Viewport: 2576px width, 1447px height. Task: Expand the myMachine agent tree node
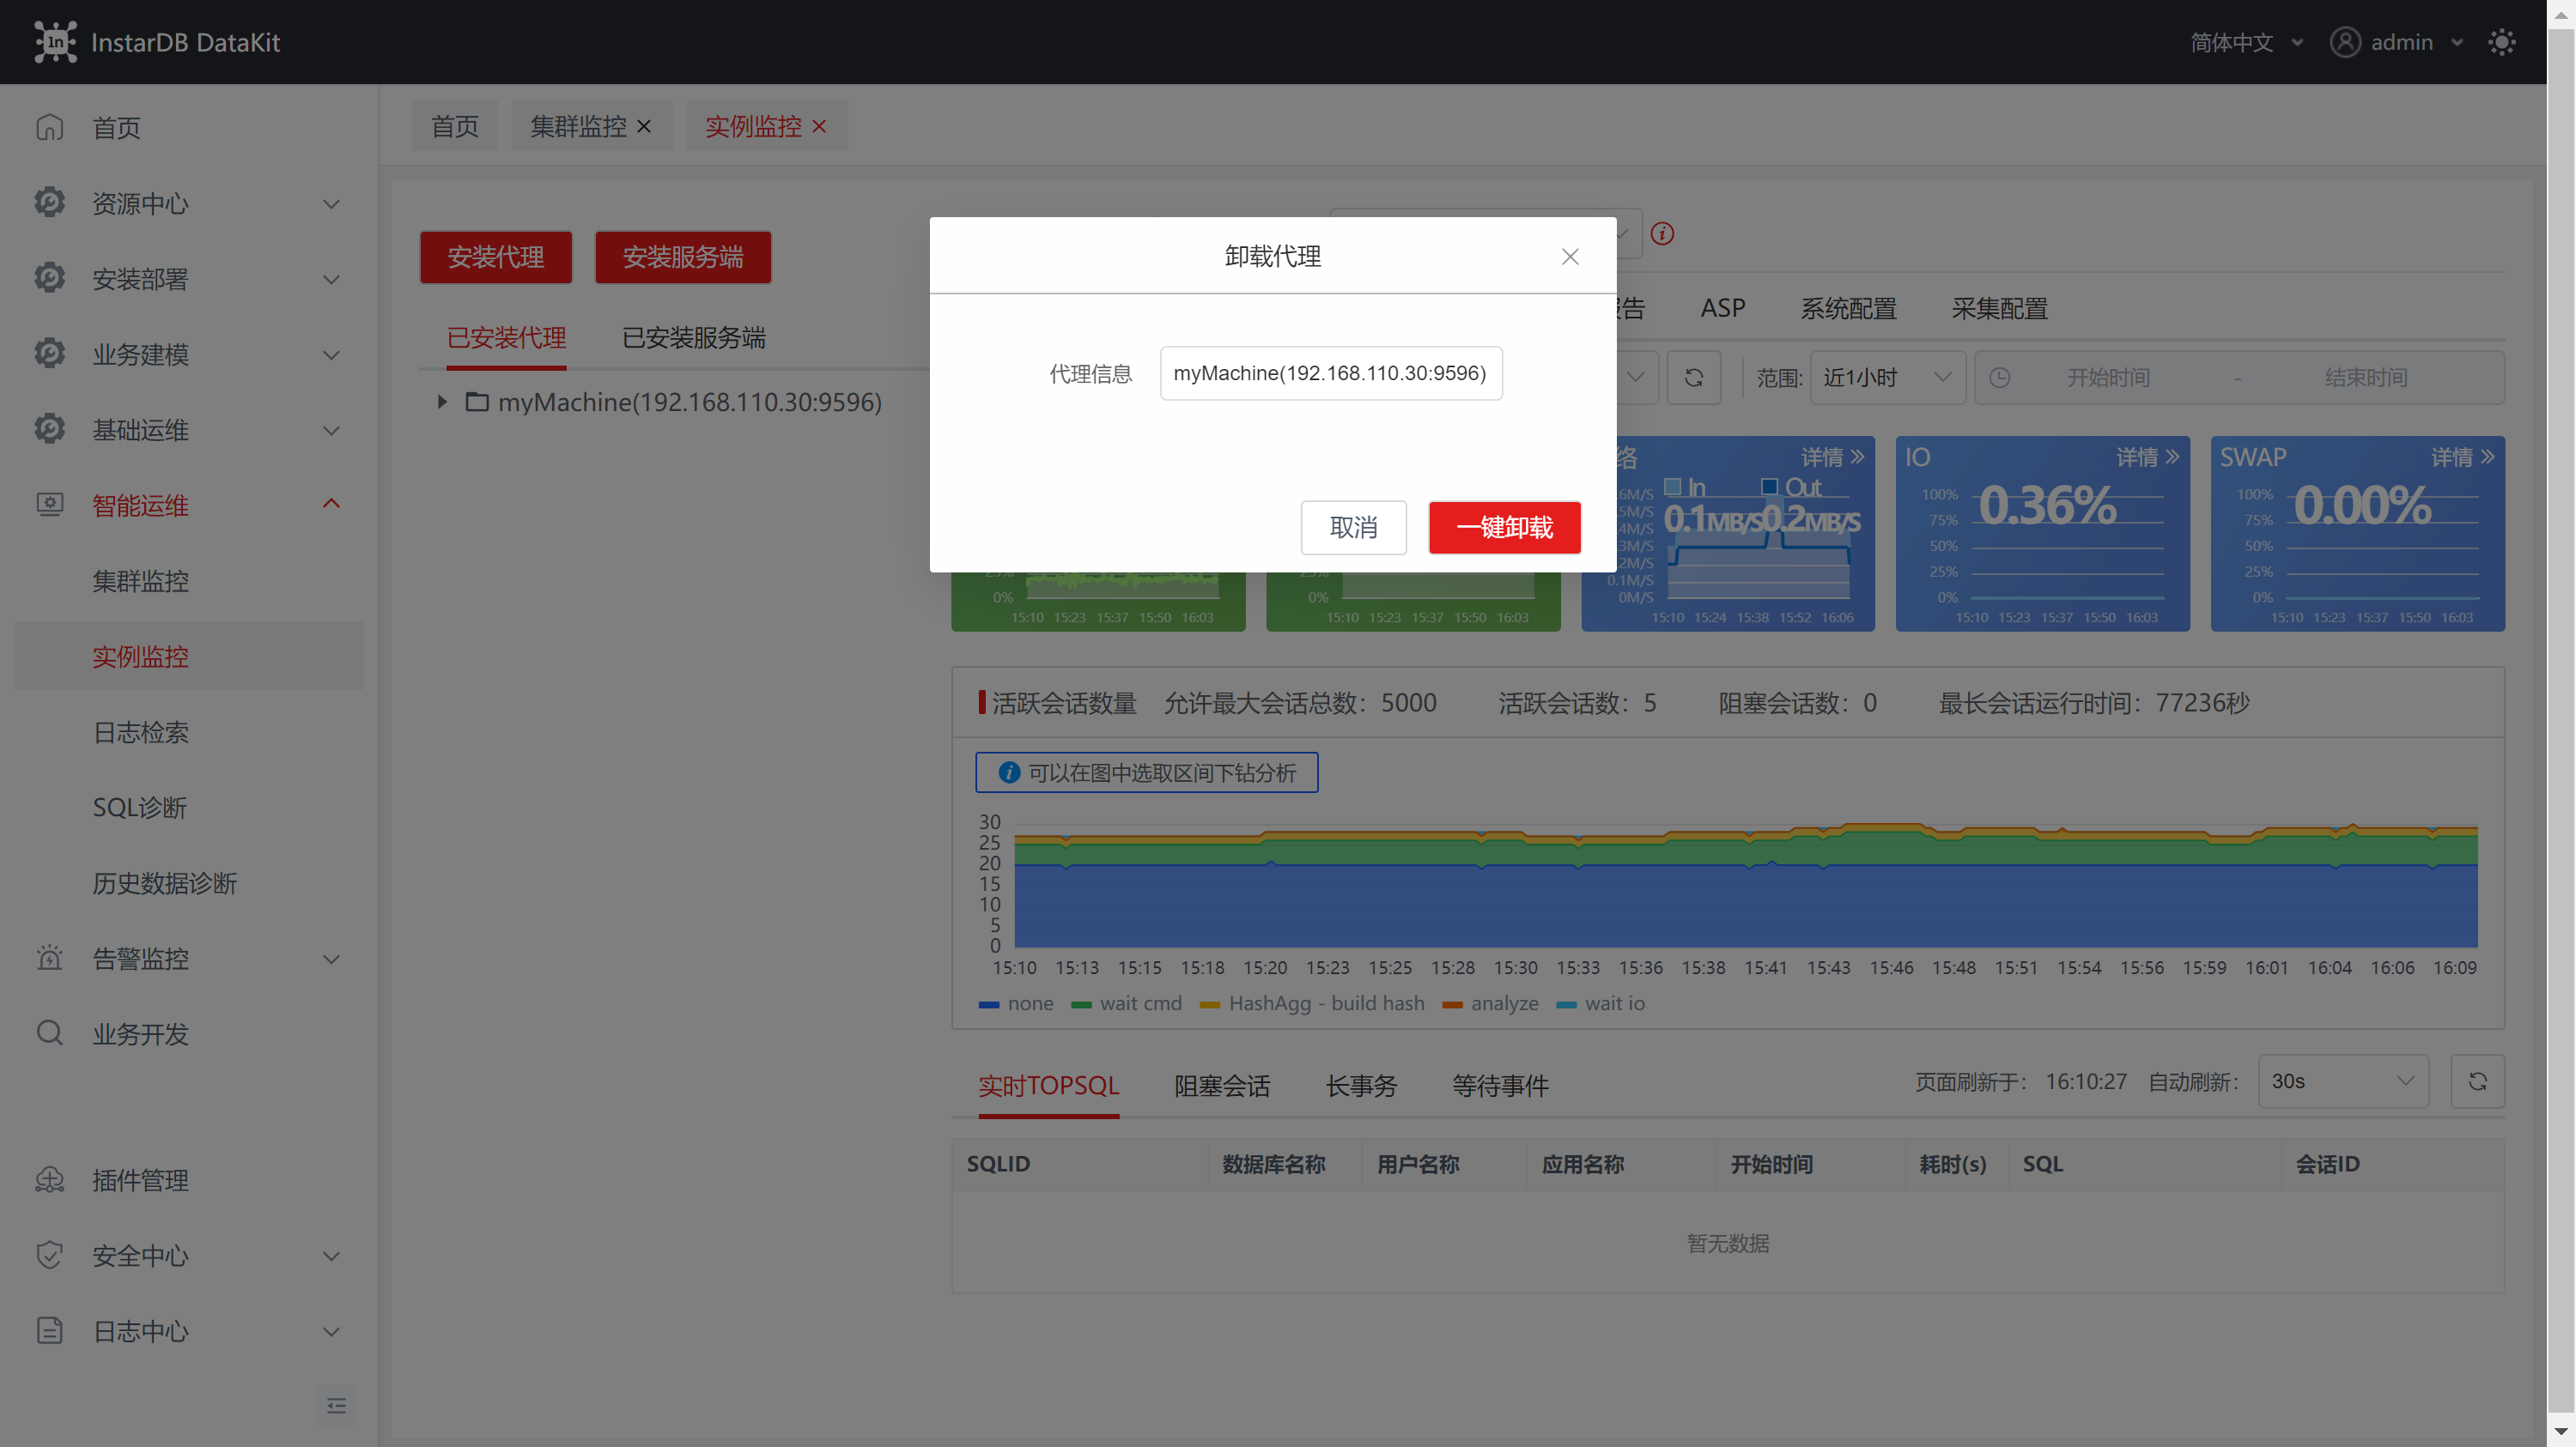[x=441, y=402]
